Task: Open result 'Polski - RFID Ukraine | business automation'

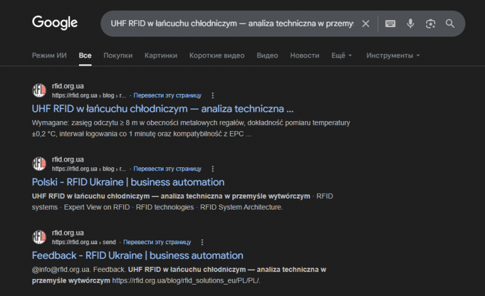Action: (128, 182)
